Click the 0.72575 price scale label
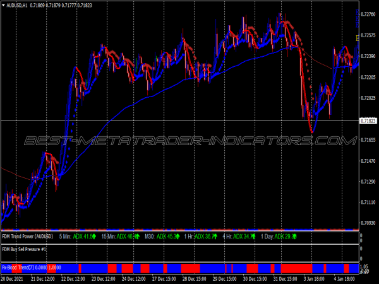The height and width of the screenshot is (284, 379). click(368, 35)
